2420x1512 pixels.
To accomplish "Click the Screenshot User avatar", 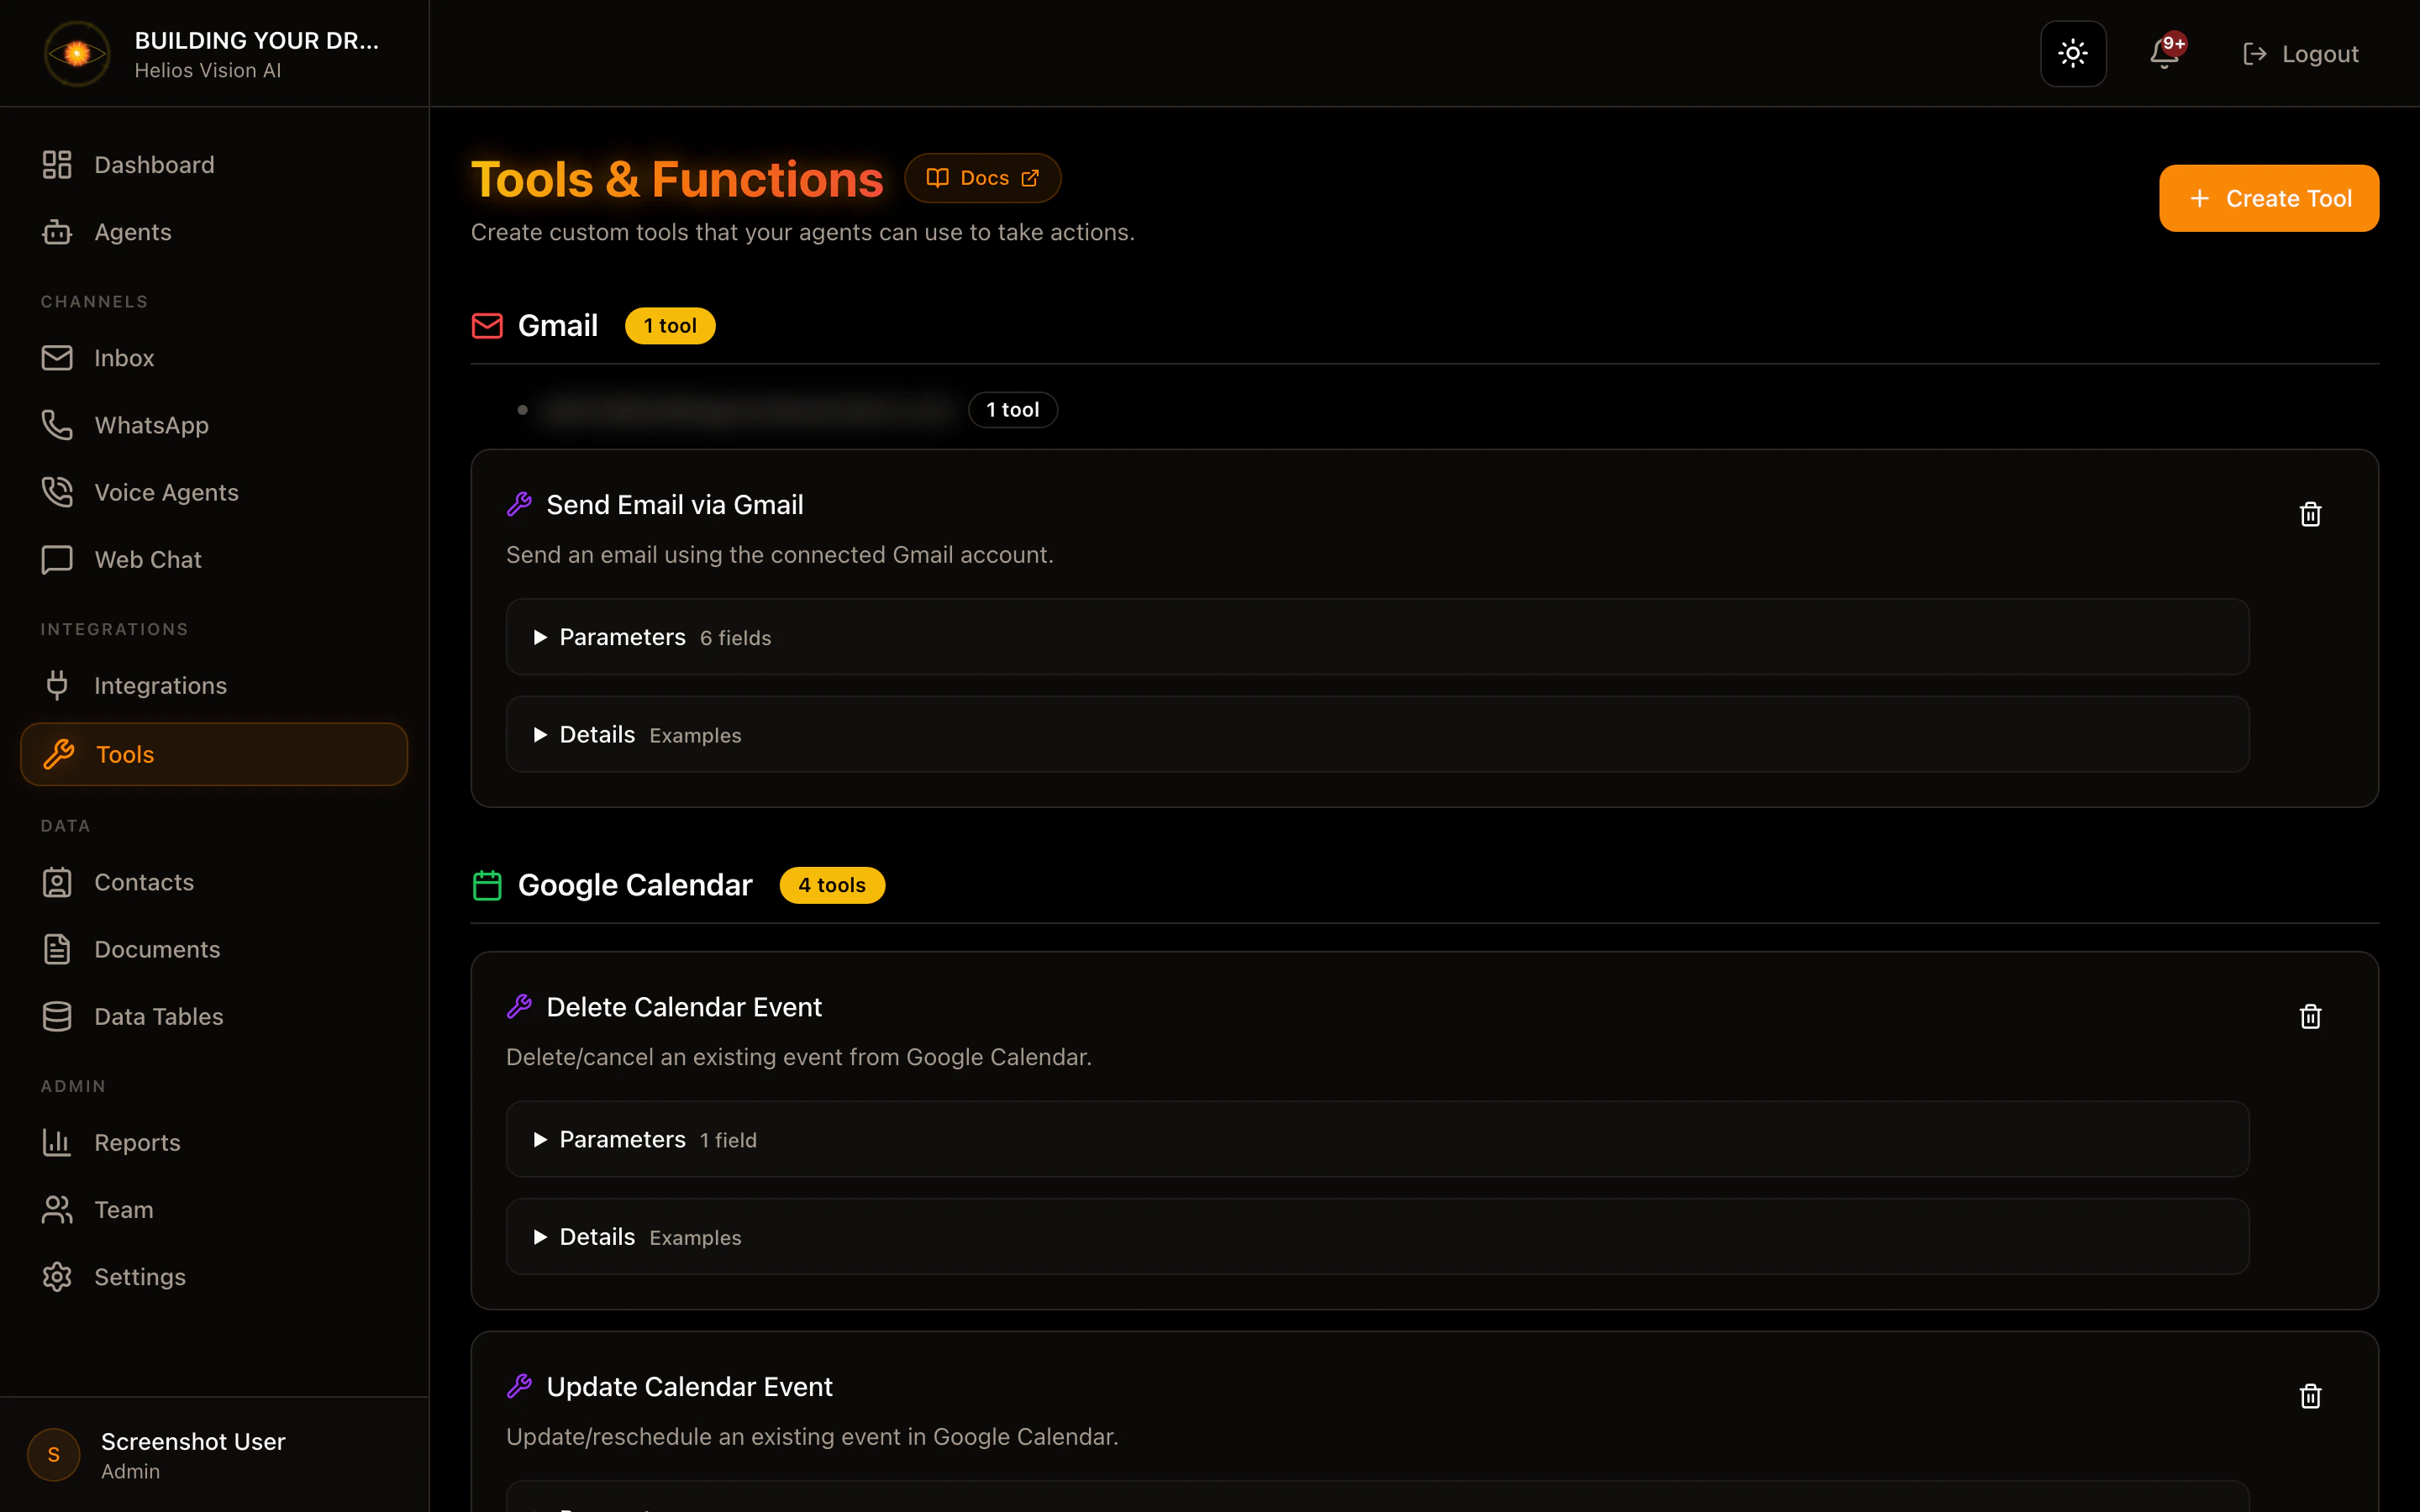I will click(53, 1455).
